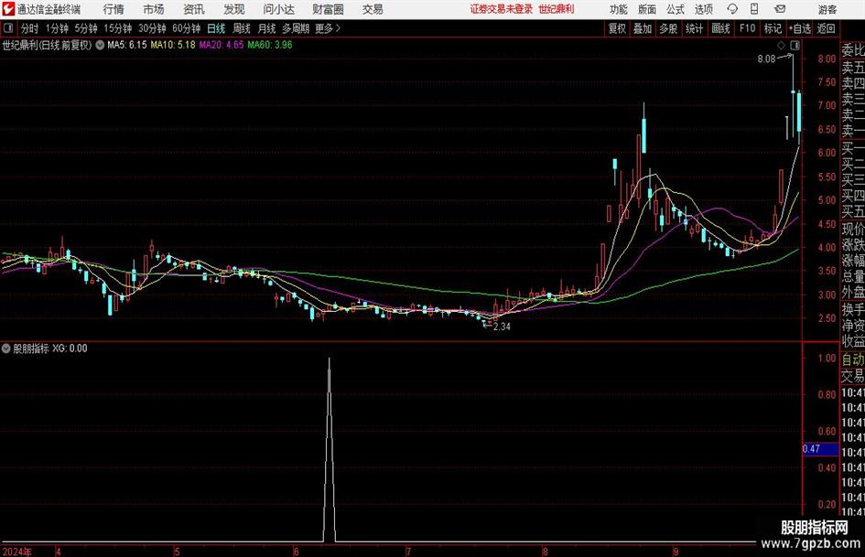Add stock via +自选 button

coord(799,28)
